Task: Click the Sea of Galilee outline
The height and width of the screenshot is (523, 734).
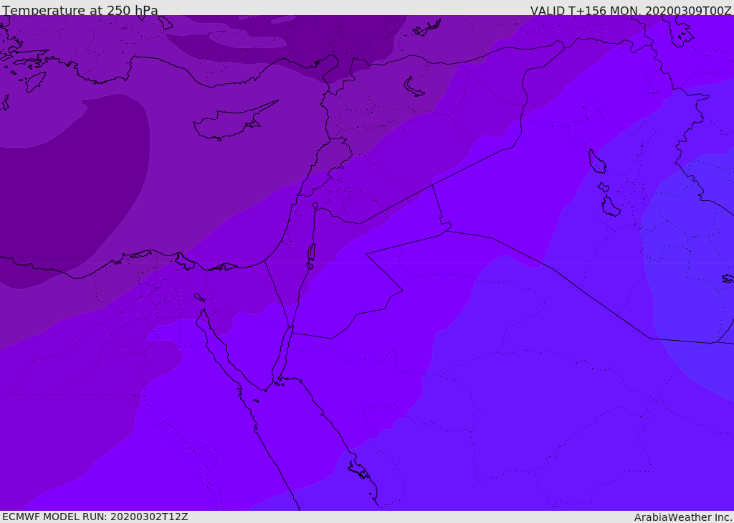Action: (315, 206)
